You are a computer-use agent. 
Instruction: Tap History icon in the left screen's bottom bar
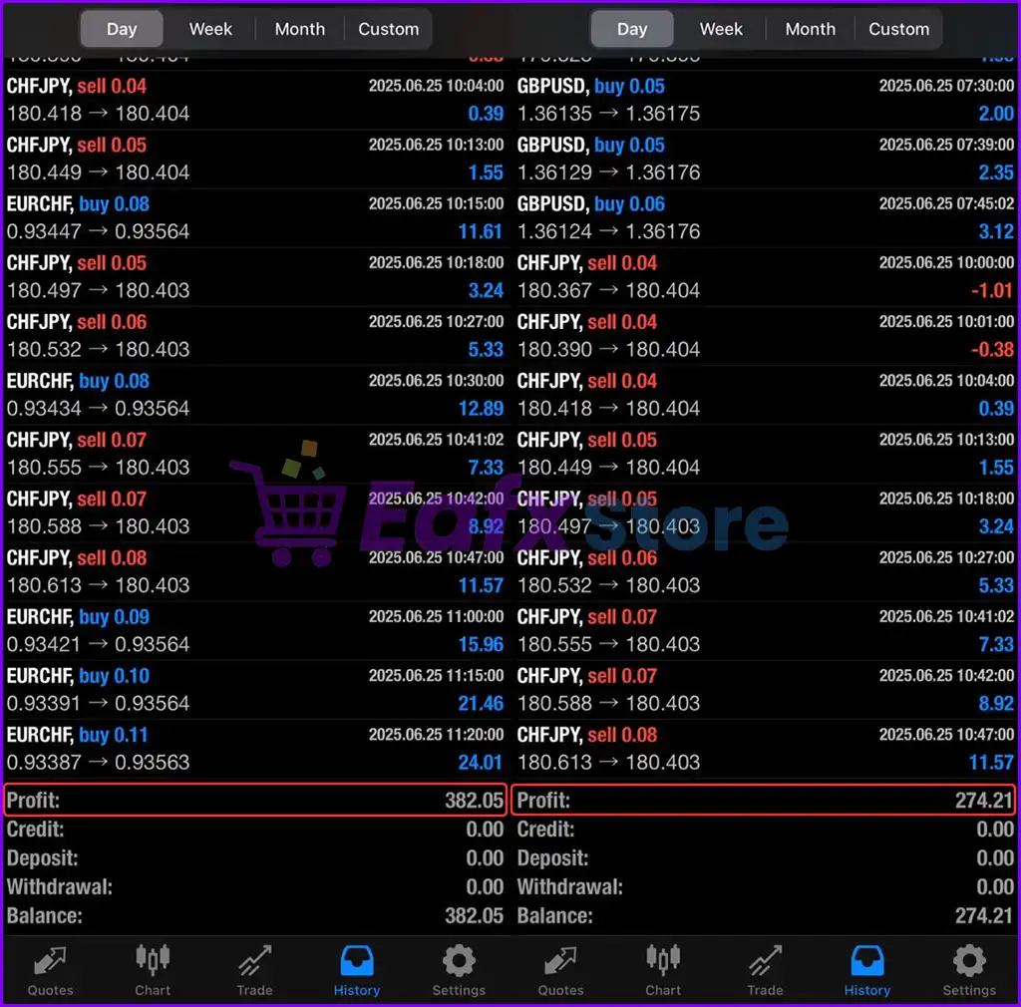357,970
